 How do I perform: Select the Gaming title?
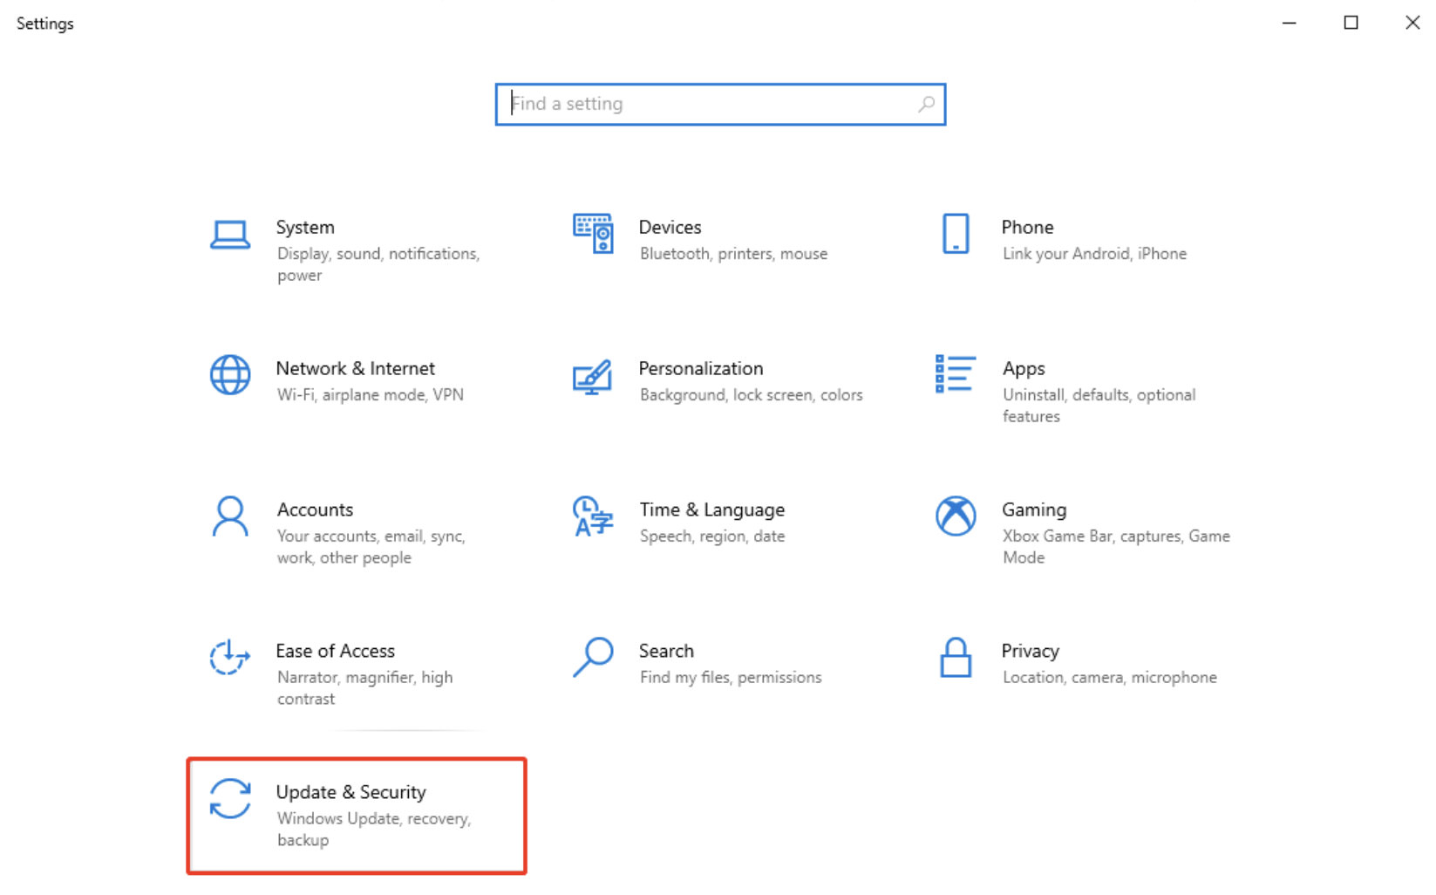pyautogui.click(x=1034, y=509)
